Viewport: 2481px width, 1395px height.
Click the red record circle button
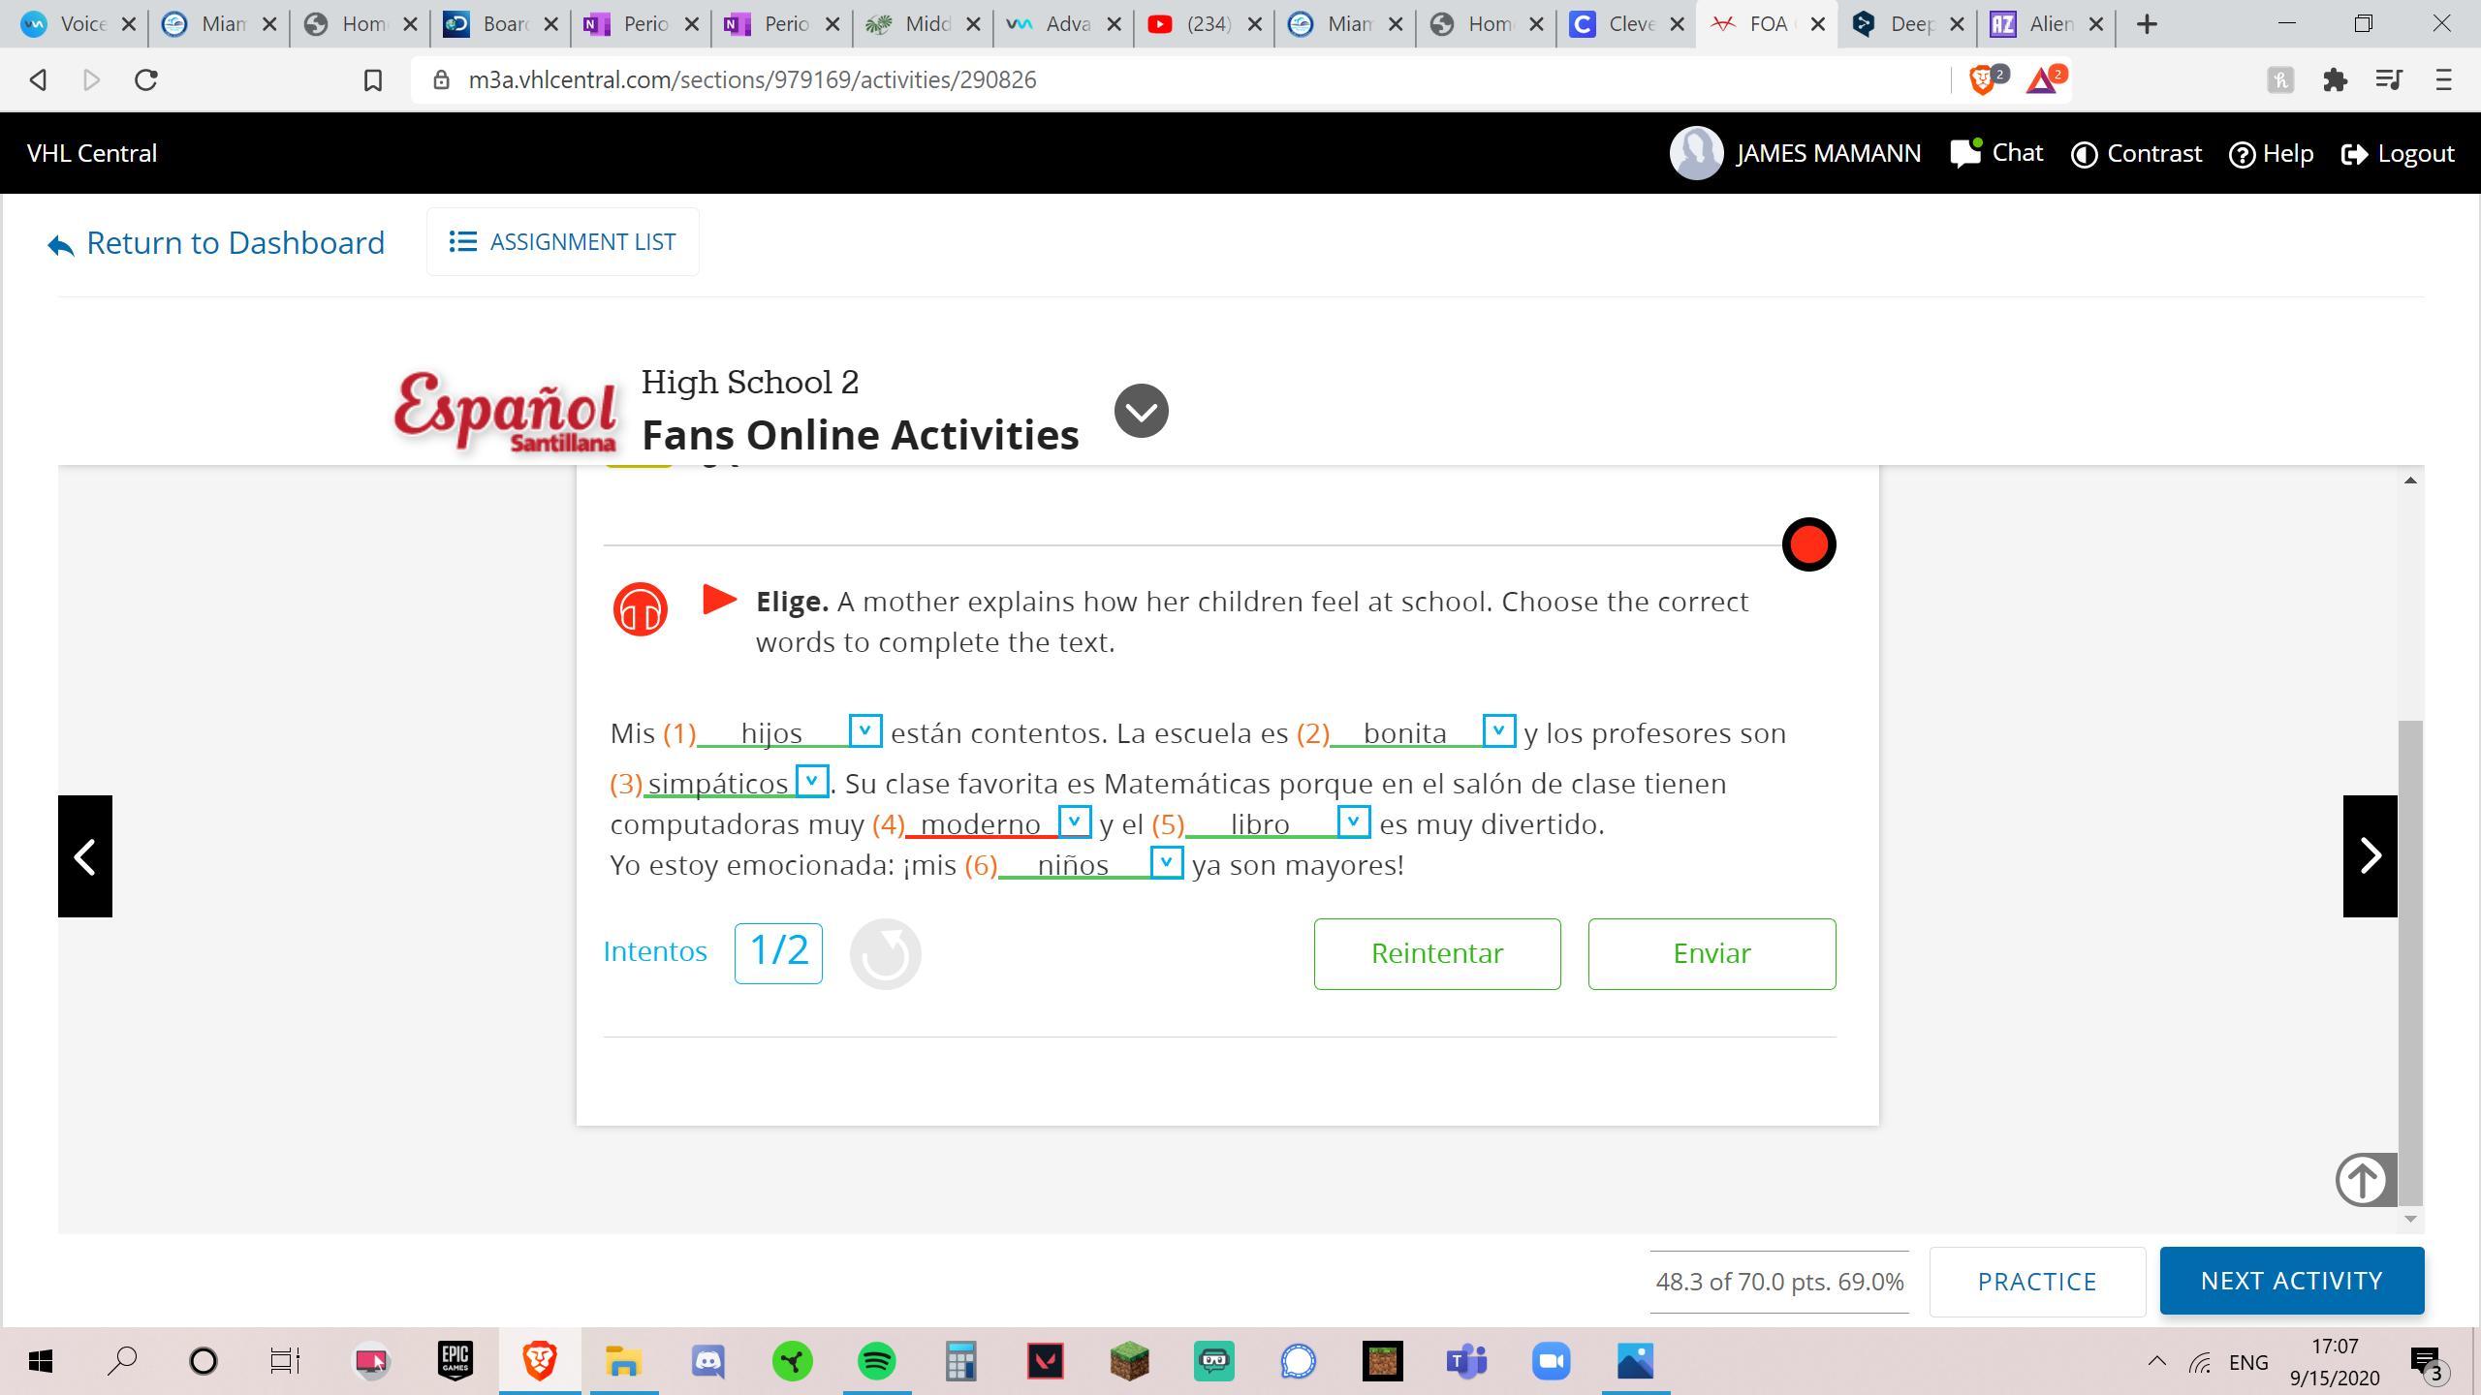coord(1808,544)
